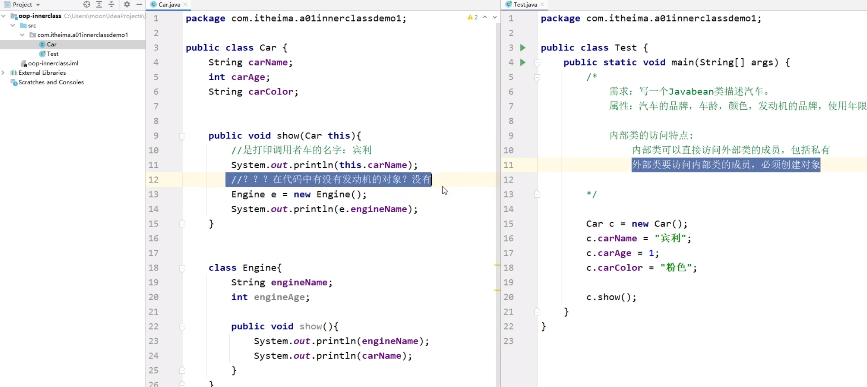
Task: Expand External Libraries node
Action: pos(3,73)
